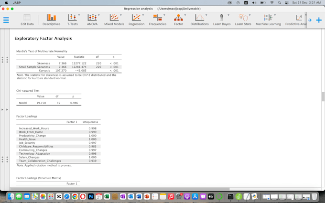This screenshot has width=325, height=203.
Task: Click the Increased_Work_Hours row label
Action: [34, 128]
